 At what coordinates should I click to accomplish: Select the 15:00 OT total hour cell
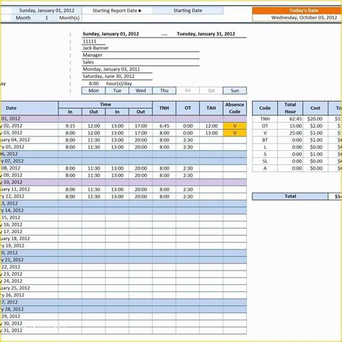290,126
